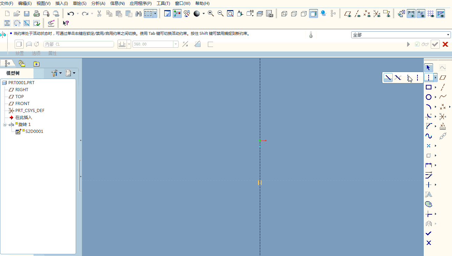Expand the circle tool flyout arrow
452x256 pixels.
pyautogui.click(x=436, y=97)
